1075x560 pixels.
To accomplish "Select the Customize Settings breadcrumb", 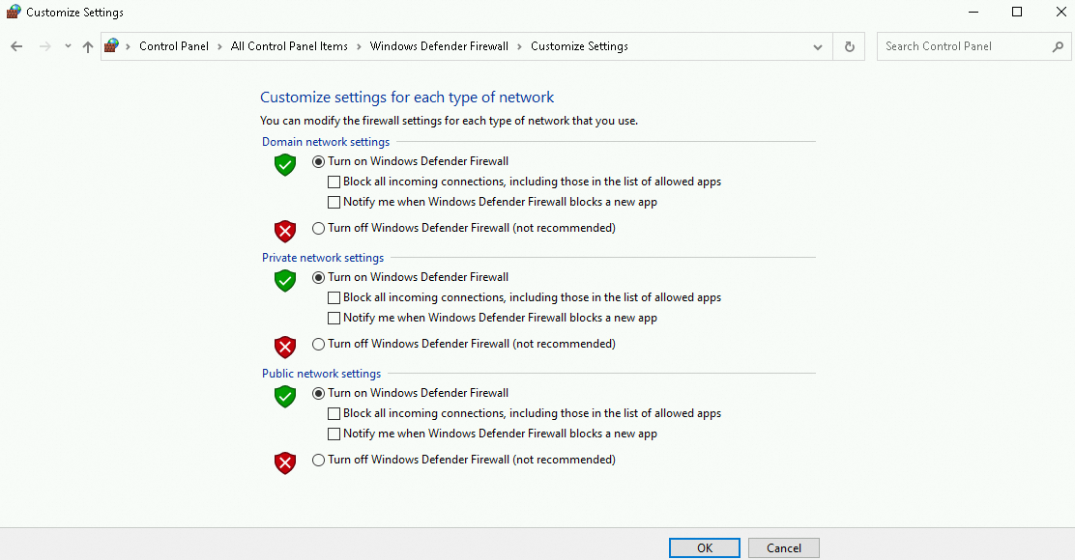I will [579, 46].
